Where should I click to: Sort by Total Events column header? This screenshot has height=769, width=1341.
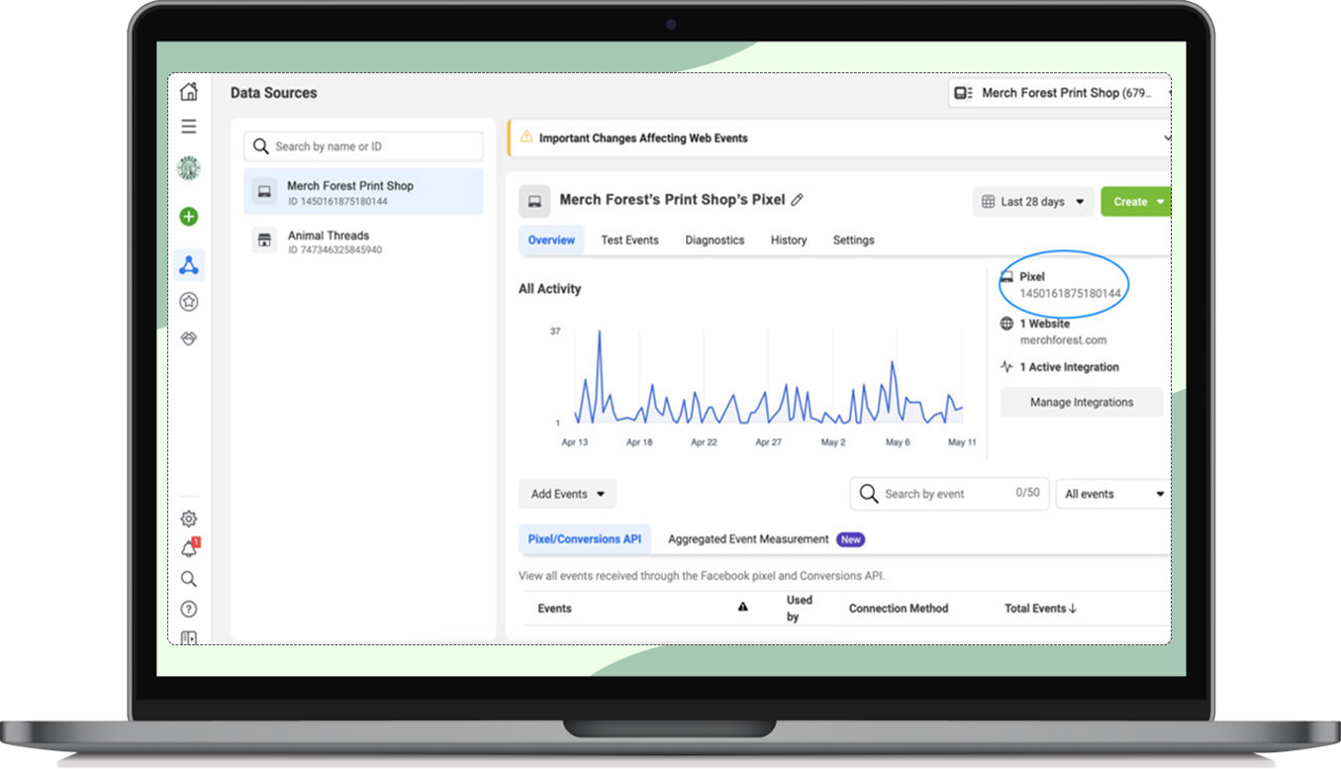(1040, 609)
